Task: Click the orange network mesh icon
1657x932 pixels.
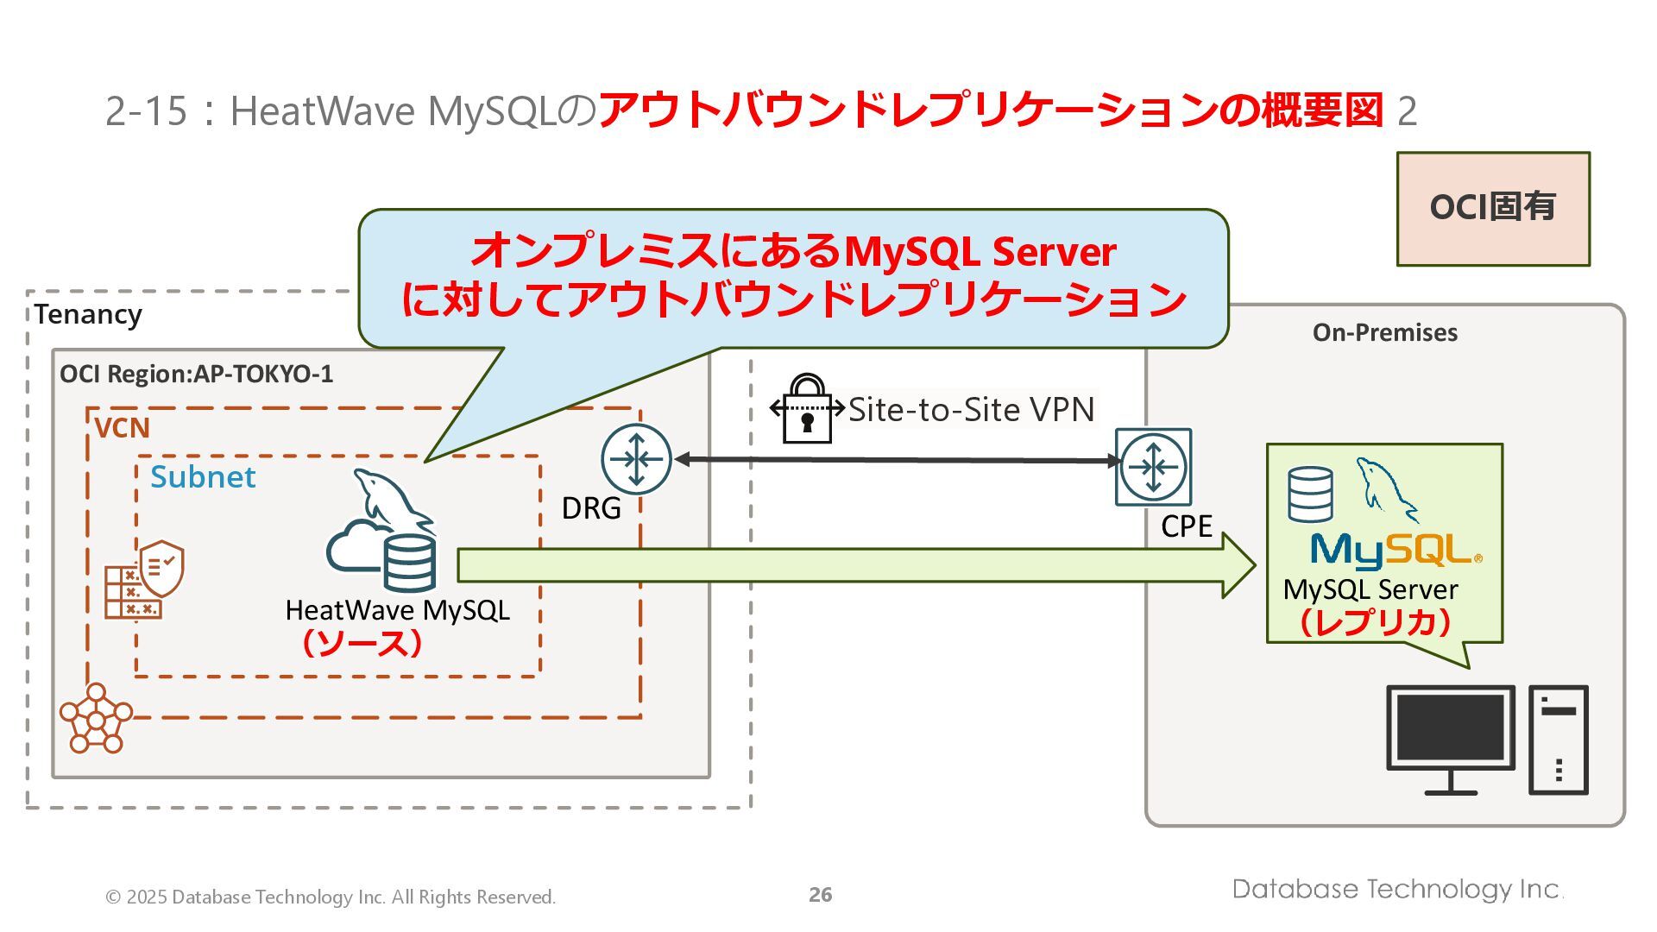Action: click(96, 718)
